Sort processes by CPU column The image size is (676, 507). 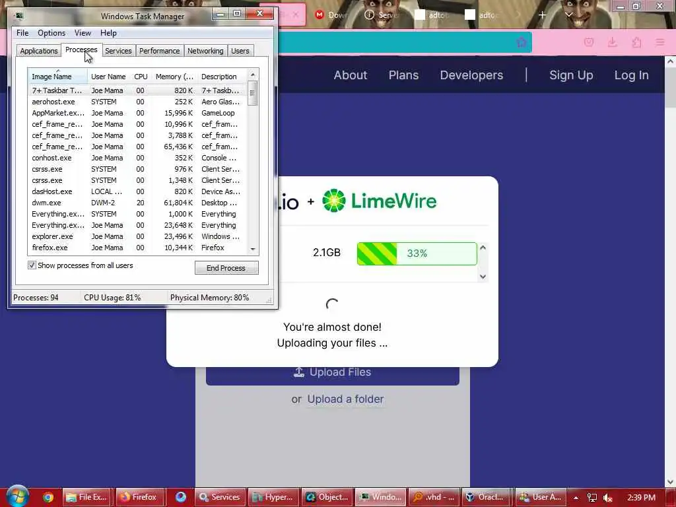click(x=141, y=77)
